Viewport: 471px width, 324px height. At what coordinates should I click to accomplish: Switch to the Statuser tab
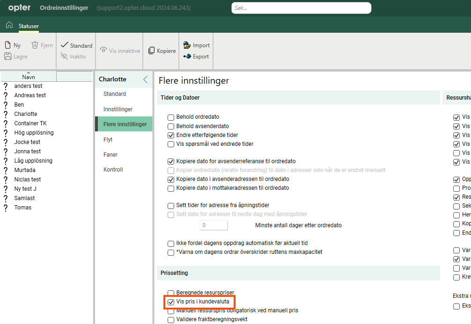29,26
